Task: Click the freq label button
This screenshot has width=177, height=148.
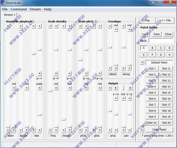Action: pyautogui.click(x=53, y=136)
